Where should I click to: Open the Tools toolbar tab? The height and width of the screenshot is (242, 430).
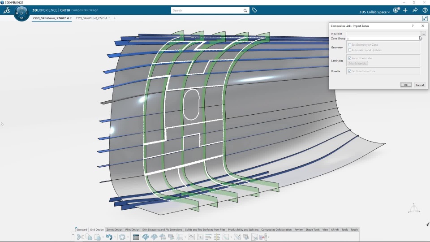(x=344, y=229)
